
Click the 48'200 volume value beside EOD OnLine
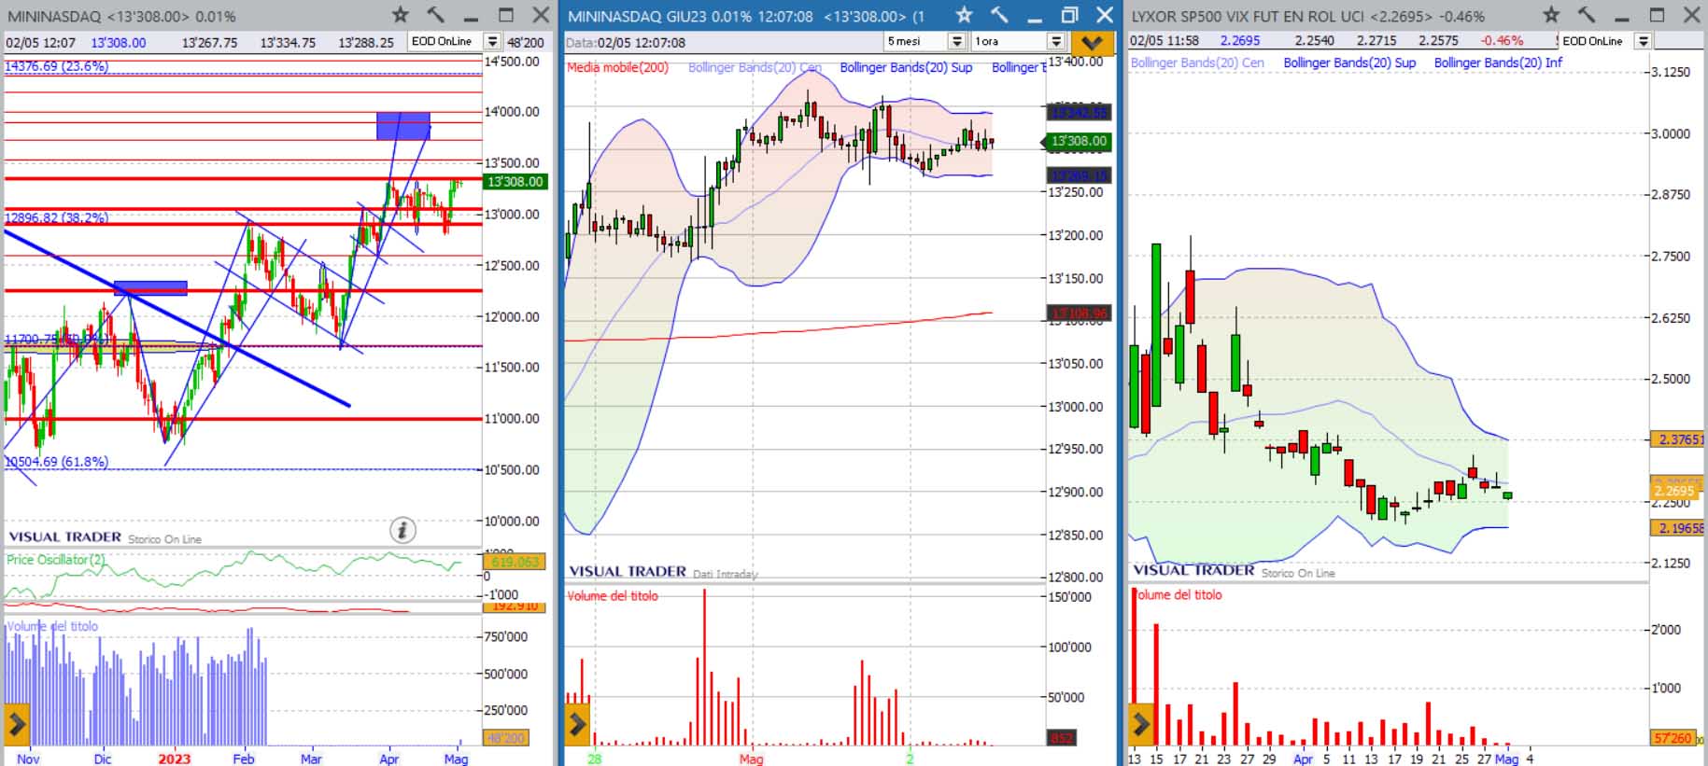526,43
